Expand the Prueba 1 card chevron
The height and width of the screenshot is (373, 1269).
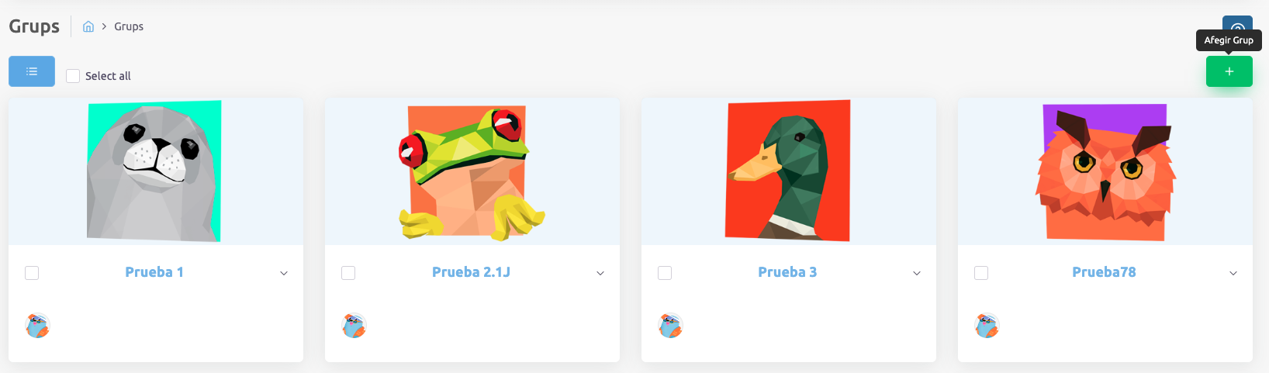coord(284,273)
